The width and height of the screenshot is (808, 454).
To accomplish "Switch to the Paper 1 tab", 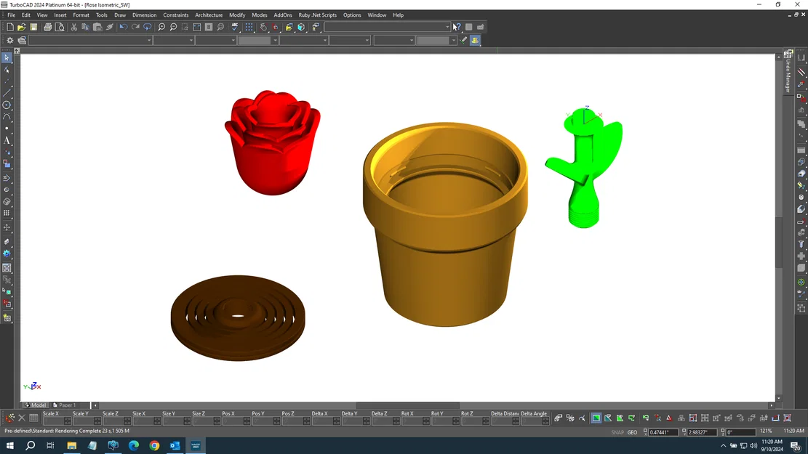I will coord(68,405).
